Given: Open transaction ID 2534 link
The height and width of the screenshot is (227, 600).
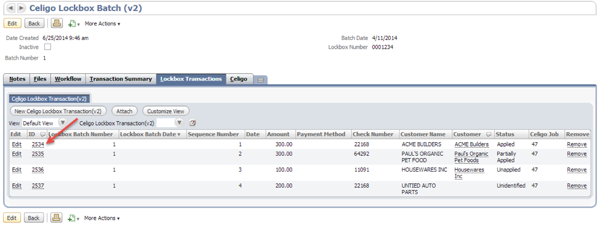Looking at the screenshot, I should [38, 145].
